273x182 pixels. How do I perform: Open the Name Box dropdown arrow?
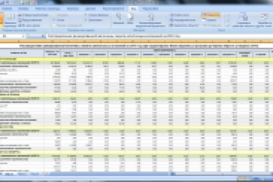23,36
